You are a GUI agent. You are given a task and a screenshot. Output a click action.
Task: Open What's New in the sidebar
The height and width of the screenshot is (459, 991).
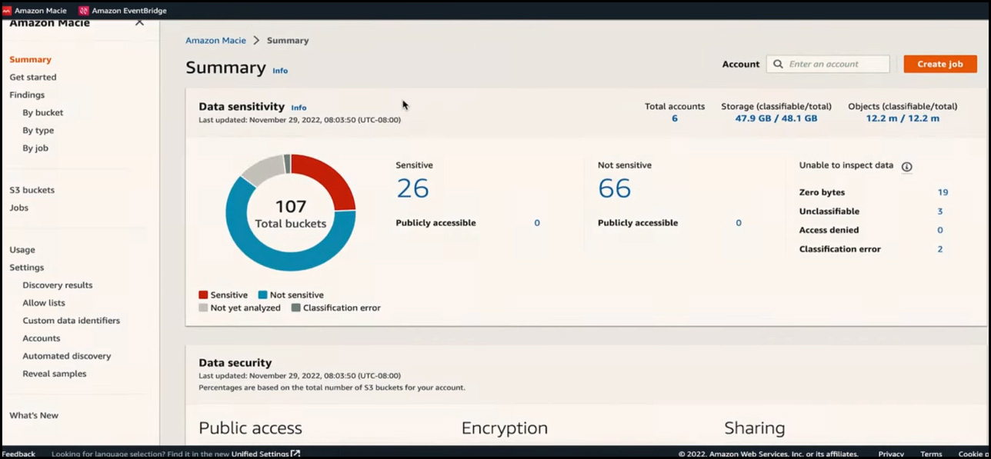click(34, 415)
